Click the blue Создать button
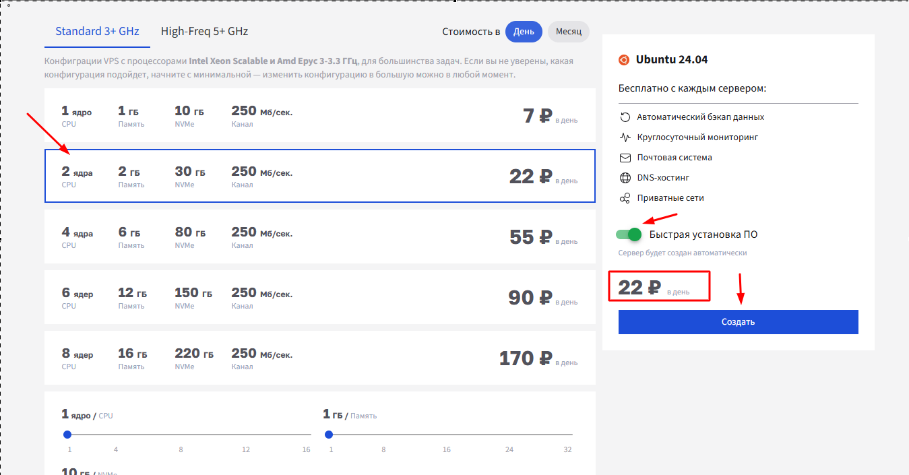This screenshot has height=475, width=909. click(739, 322)
